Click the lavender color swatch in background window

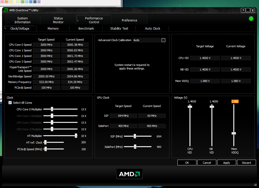click(39, 2)
